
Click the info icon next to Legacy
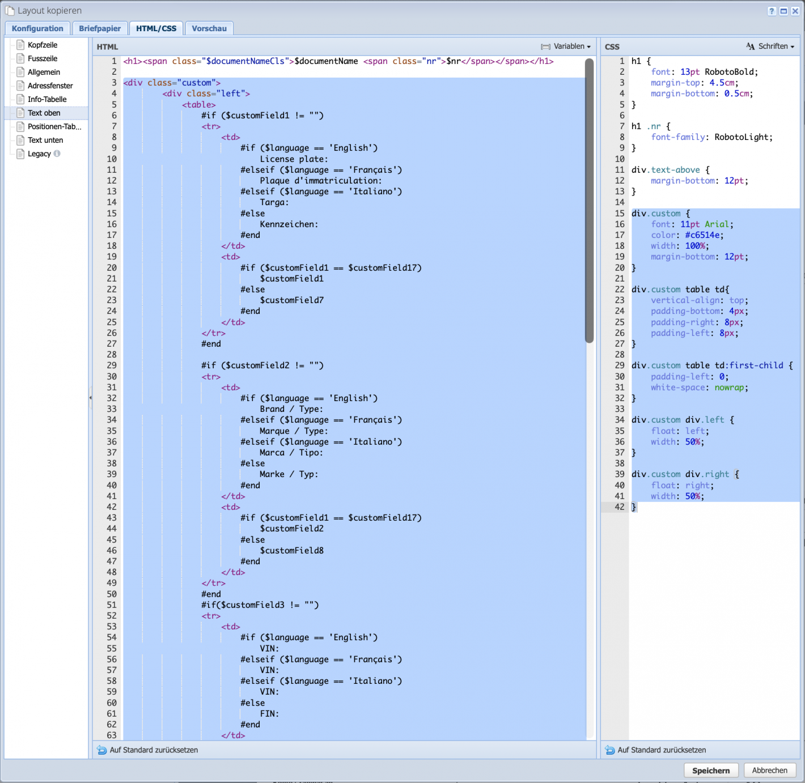click(x=57, y=154)
